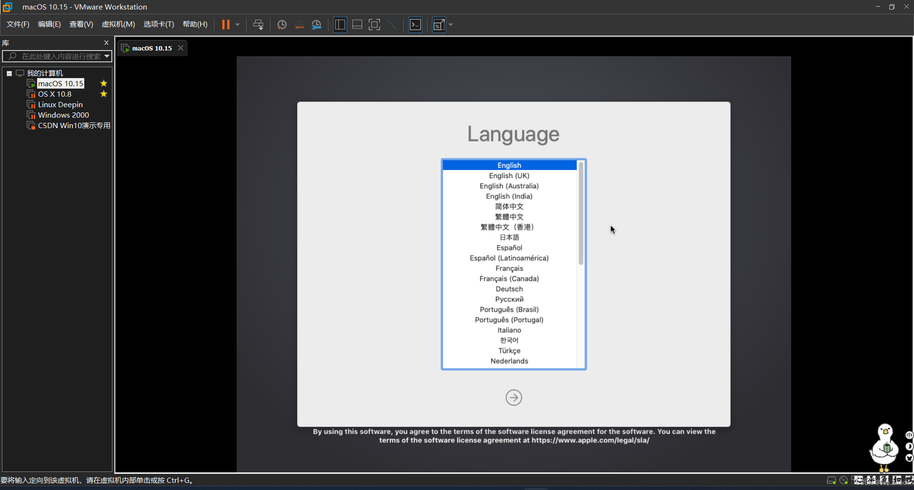914x490 pixels.
Task: Select English in the language list
Action: (509, 165)
